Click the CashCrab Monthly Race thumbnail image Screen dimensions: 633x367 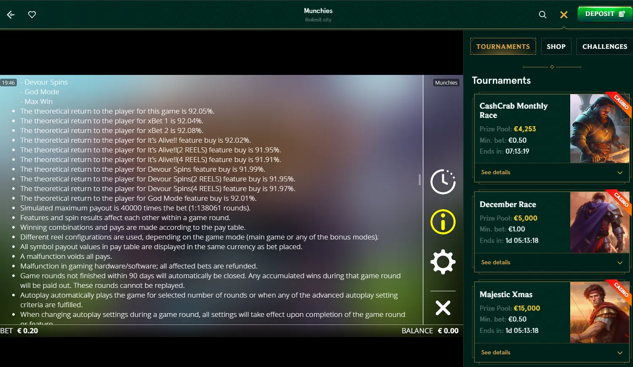click(600, 128)
